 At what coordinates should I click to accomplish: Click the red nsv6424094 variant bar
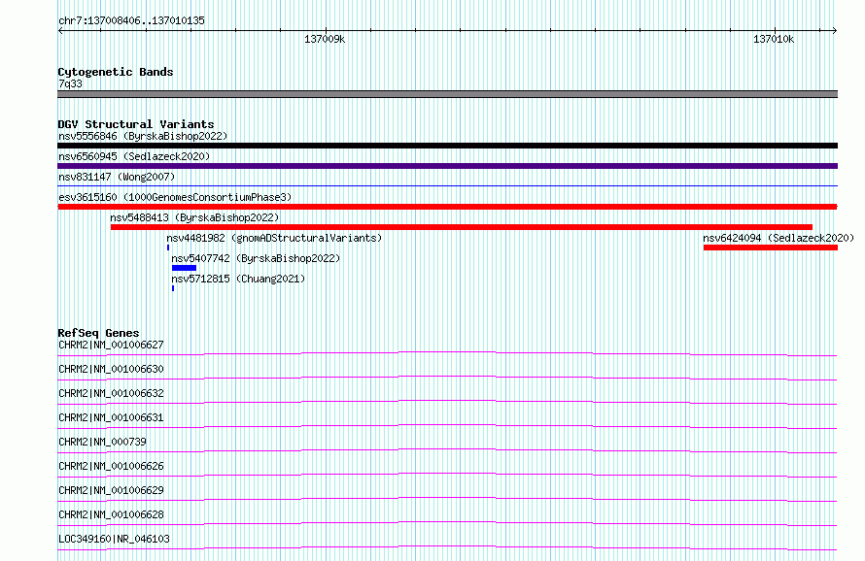pos(771,247)
